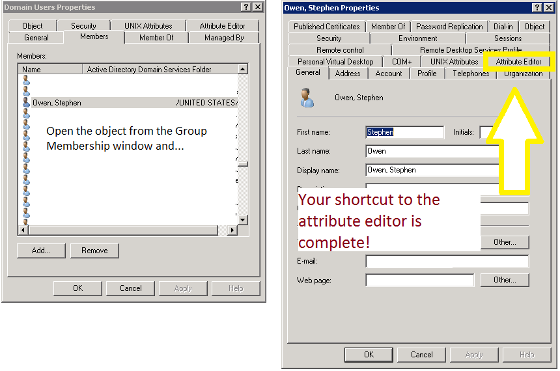This screenshot has height=371, width=560.
Task: Click the Add... button
Action: pyautogui.click(x=42, y=251)
